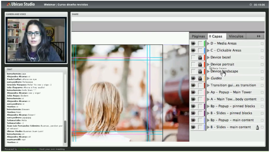Toggle lock box for Ap – Popup – Main Tower

pos(200,92)
